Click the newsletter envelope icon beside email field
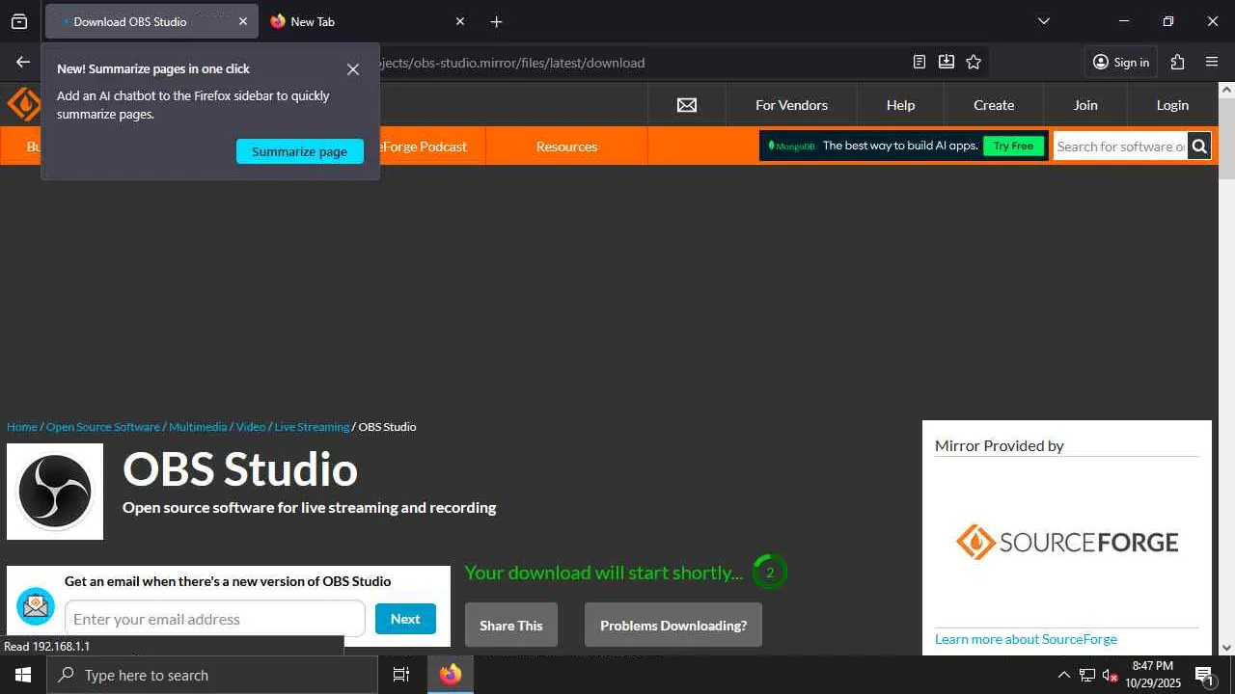 click(x=36, y=606)
